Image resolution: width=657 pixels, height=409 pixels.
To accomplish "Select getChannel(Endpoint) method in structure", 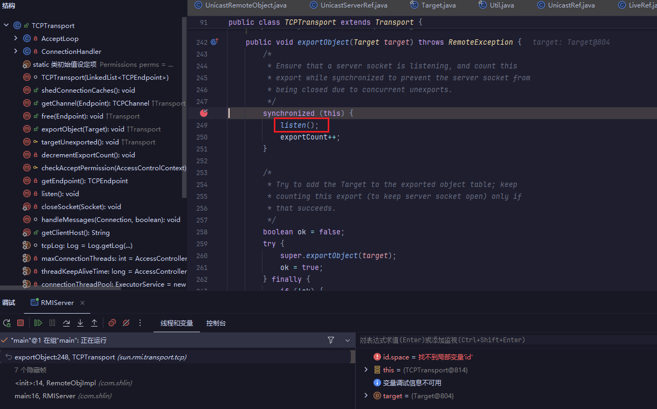I will click(x=105, y=103).
